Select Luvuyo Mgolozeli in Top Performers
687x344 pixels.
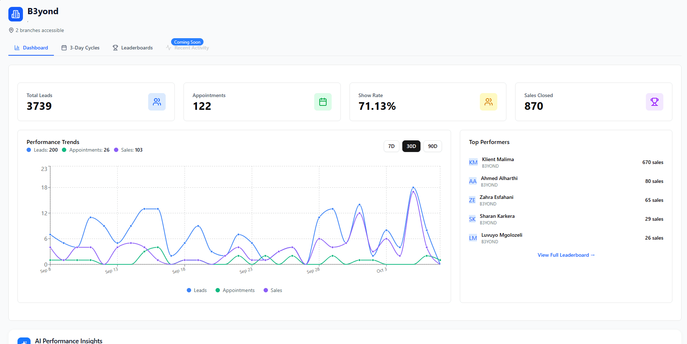coord(566,238)
